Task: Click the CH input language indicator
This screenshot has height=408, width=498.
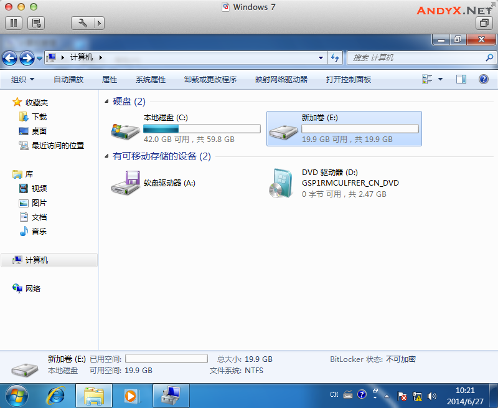Action: 334,395
